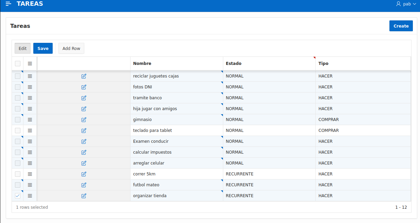Click row actions icon for fotos DNI
The image size is (420, 223).
30,87
